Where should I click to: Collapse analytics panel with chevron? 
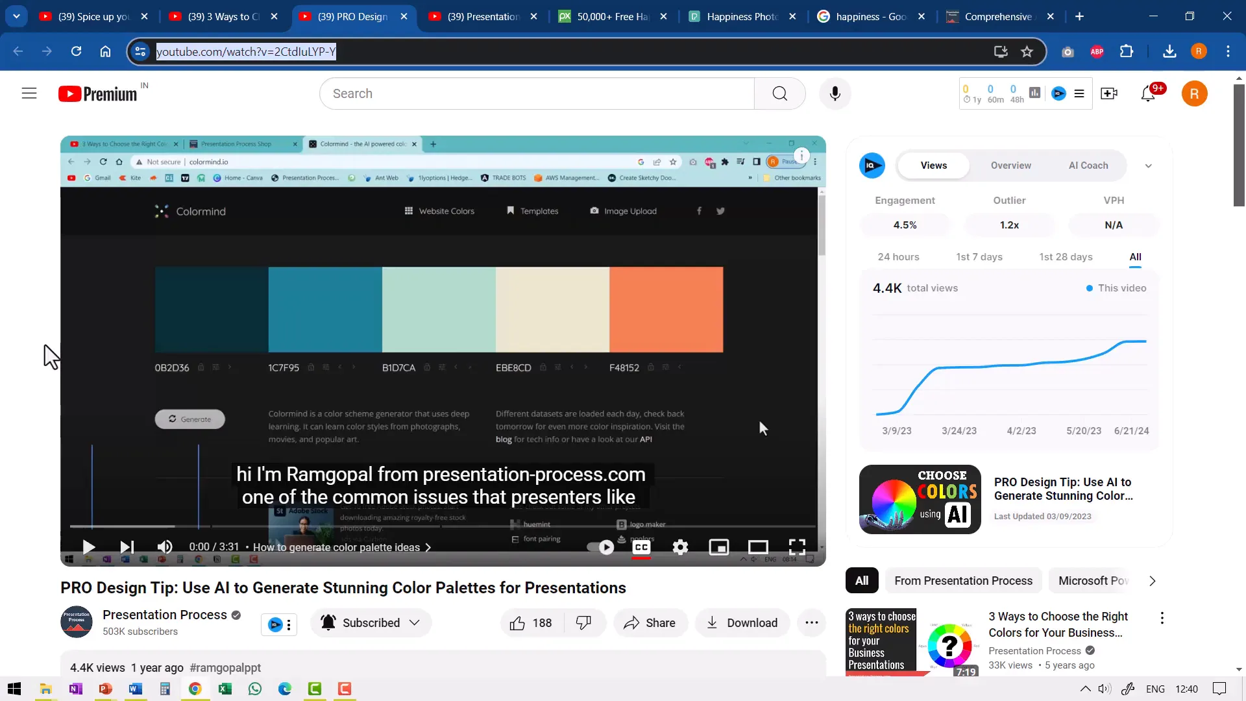[1148, 166]
